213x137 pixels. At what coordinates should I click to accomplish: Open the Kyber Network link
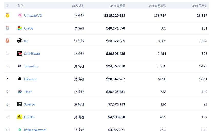click(x=35, y=130)
